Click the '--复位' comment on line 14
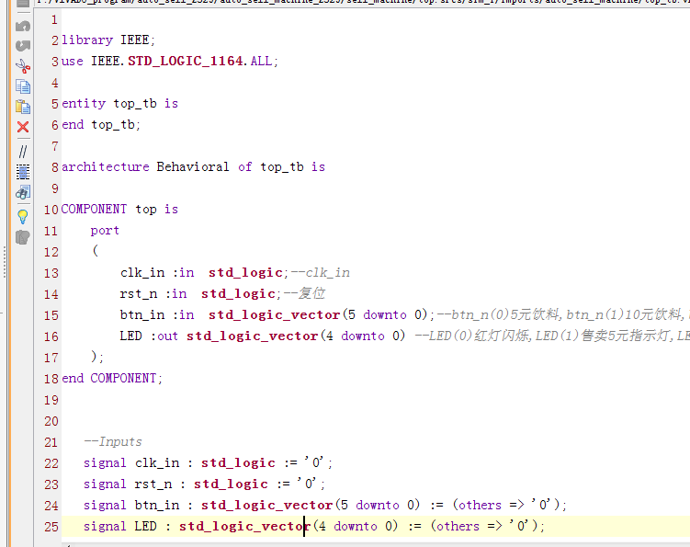The height and width of the screenshot is (547, 690). point(304,294)
